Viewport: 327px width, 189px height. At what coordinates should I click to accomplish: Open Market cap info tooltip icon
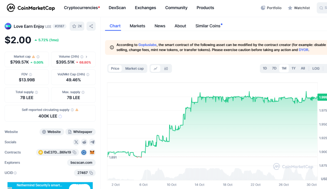coord(38,57)
